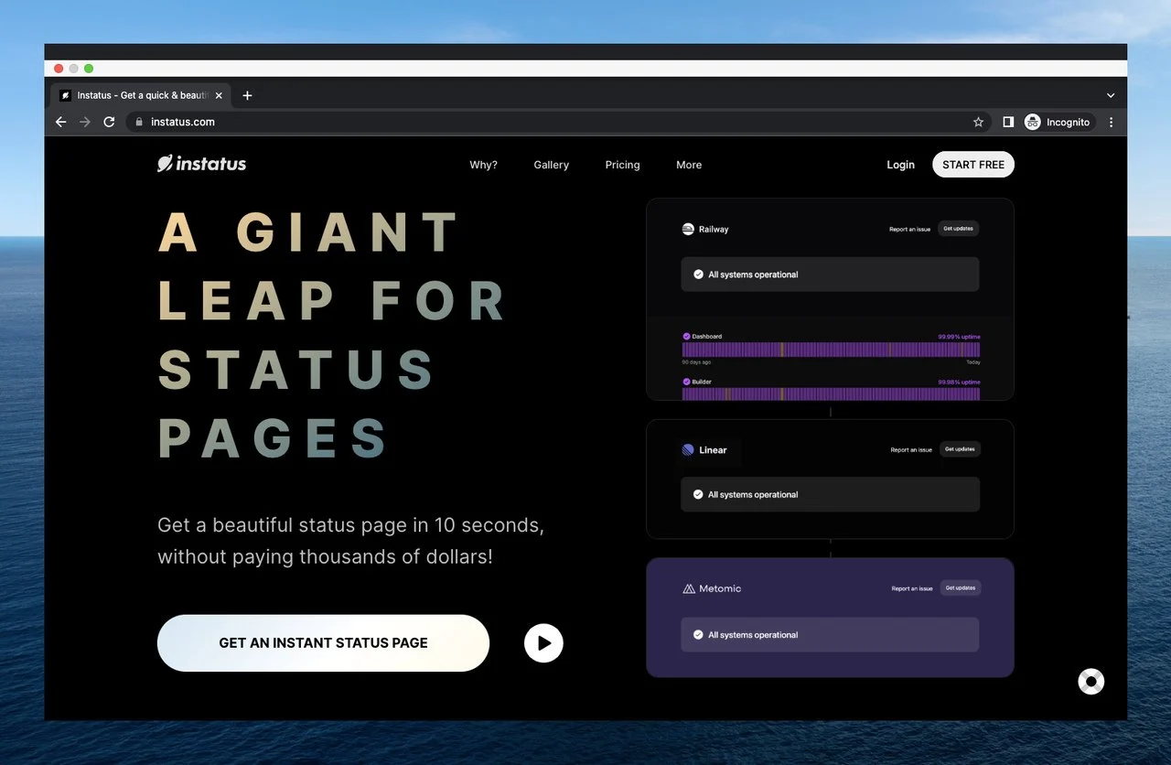Image resolution: width=1171 pixels, height=765 pixels.
Task: Open the Why? navigation item
Action: pos(483,165)
